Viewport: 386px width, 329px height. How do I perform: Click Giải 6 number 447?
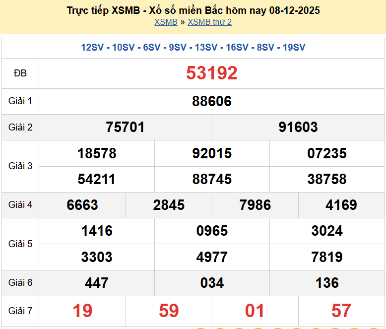(x=97, y=283)
